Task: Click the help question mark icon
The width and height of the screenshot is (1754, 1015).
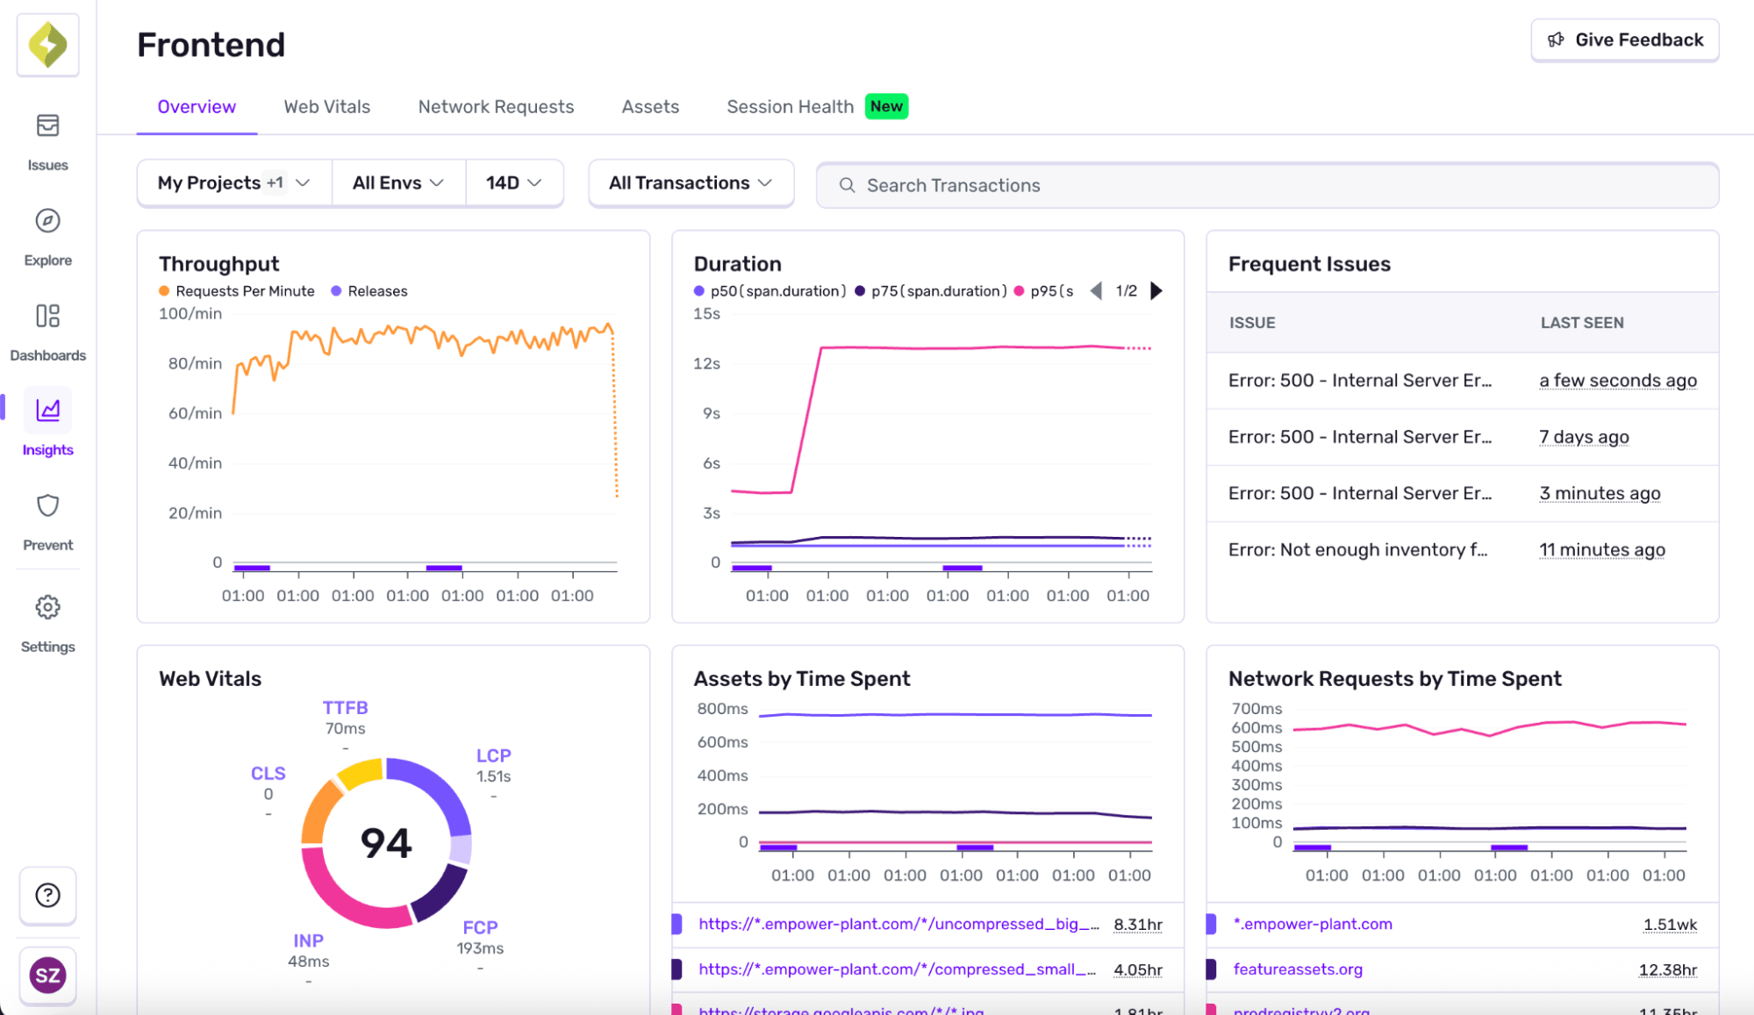Action: pos(47,895)
